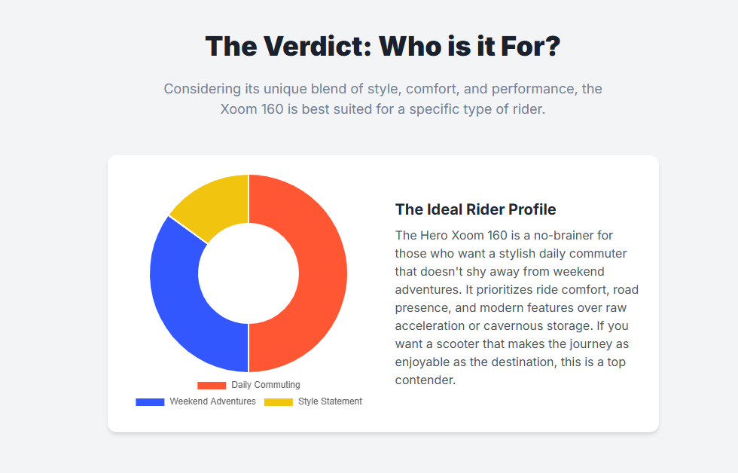Viewport: 738px width, 473px height.
Task: Click the subtitle line "Xoom 160 is best suited"
Action: coord(383,108)
